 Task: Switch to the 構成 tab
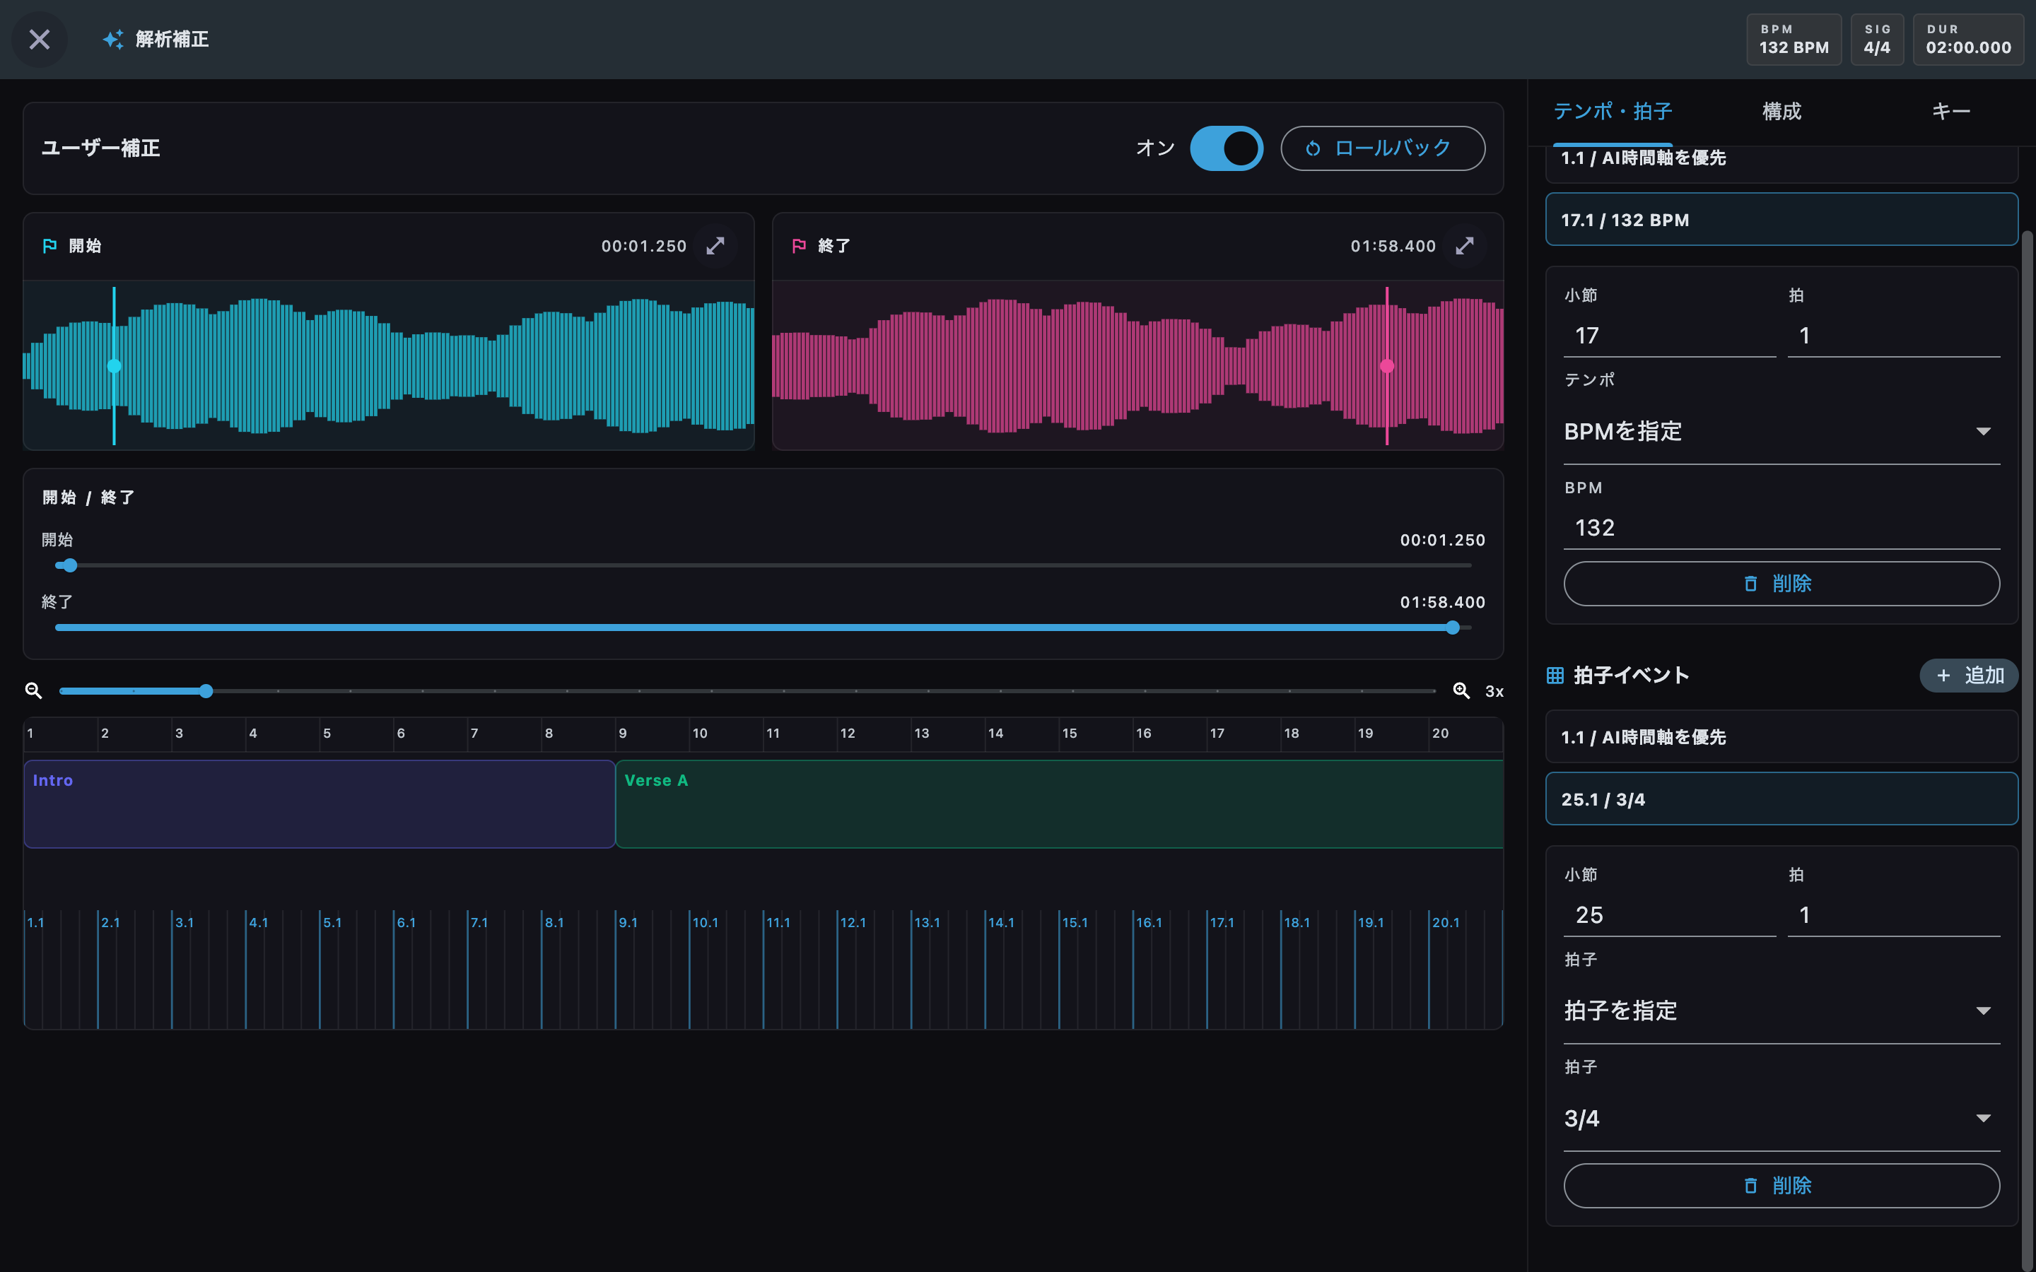[1781, 111]
